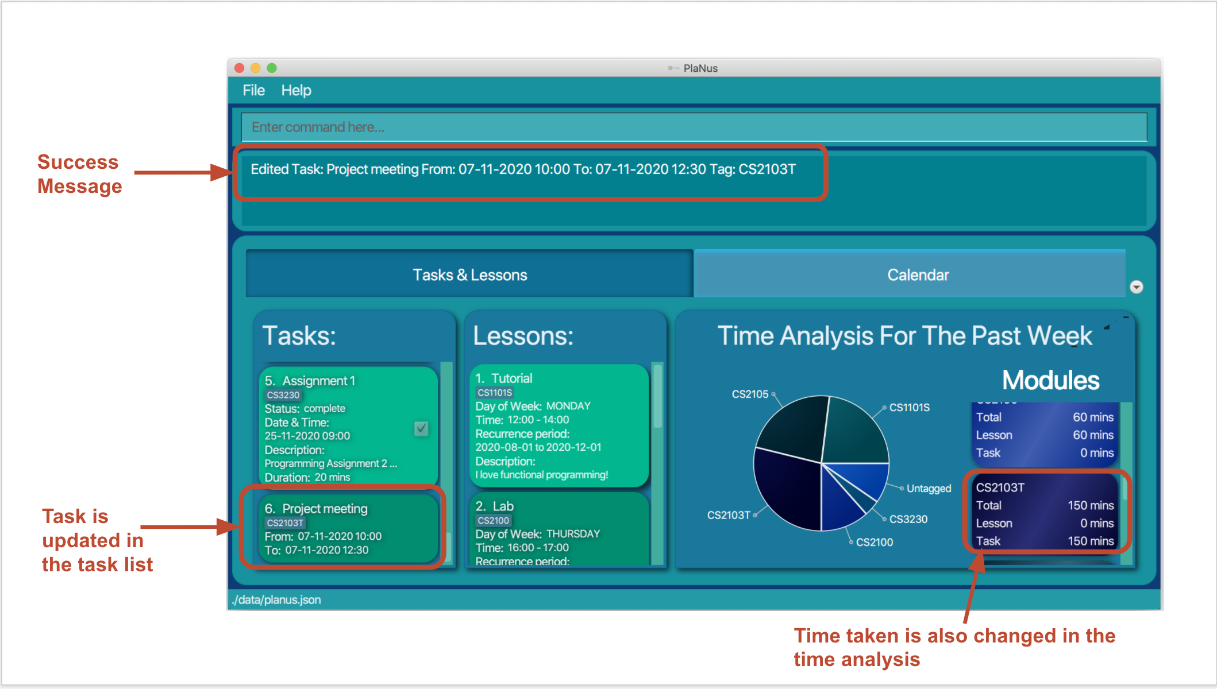The image size is (1217, 689).
Task: Click the modules list scrollbar
Action: (x=1125, y=488)
